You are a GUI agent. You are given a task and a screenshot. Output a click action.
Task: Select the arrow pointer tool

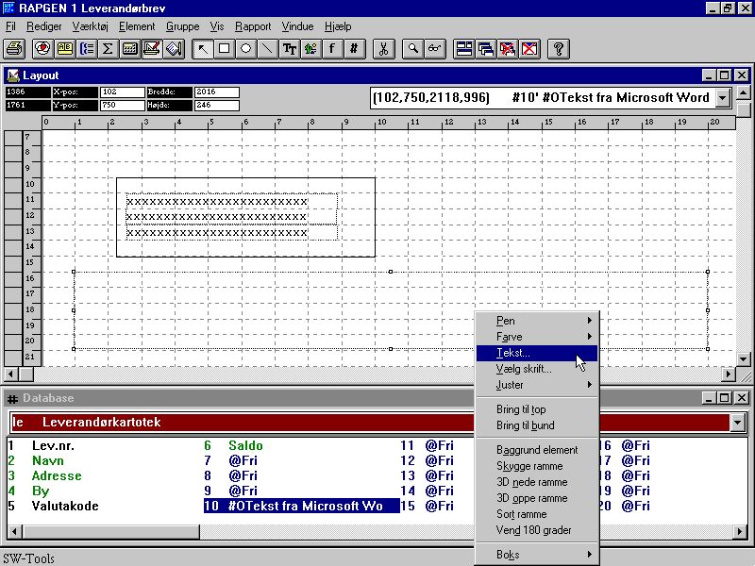click(x=202, y=48)
